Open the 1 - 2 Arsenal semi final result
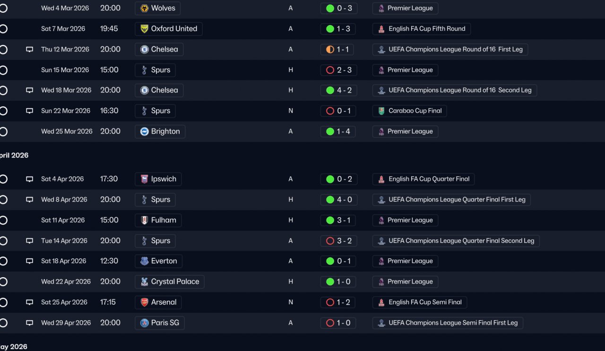 (x=339, y=302)
